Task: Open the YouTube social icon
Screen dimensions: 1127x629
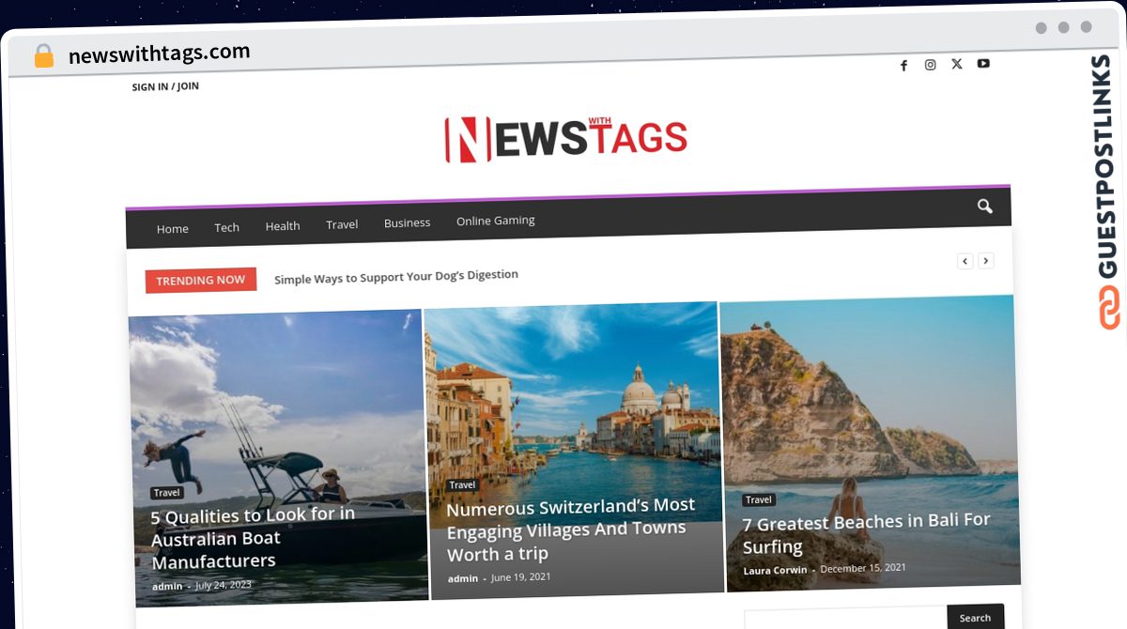Action: click(x=983, y=63)
